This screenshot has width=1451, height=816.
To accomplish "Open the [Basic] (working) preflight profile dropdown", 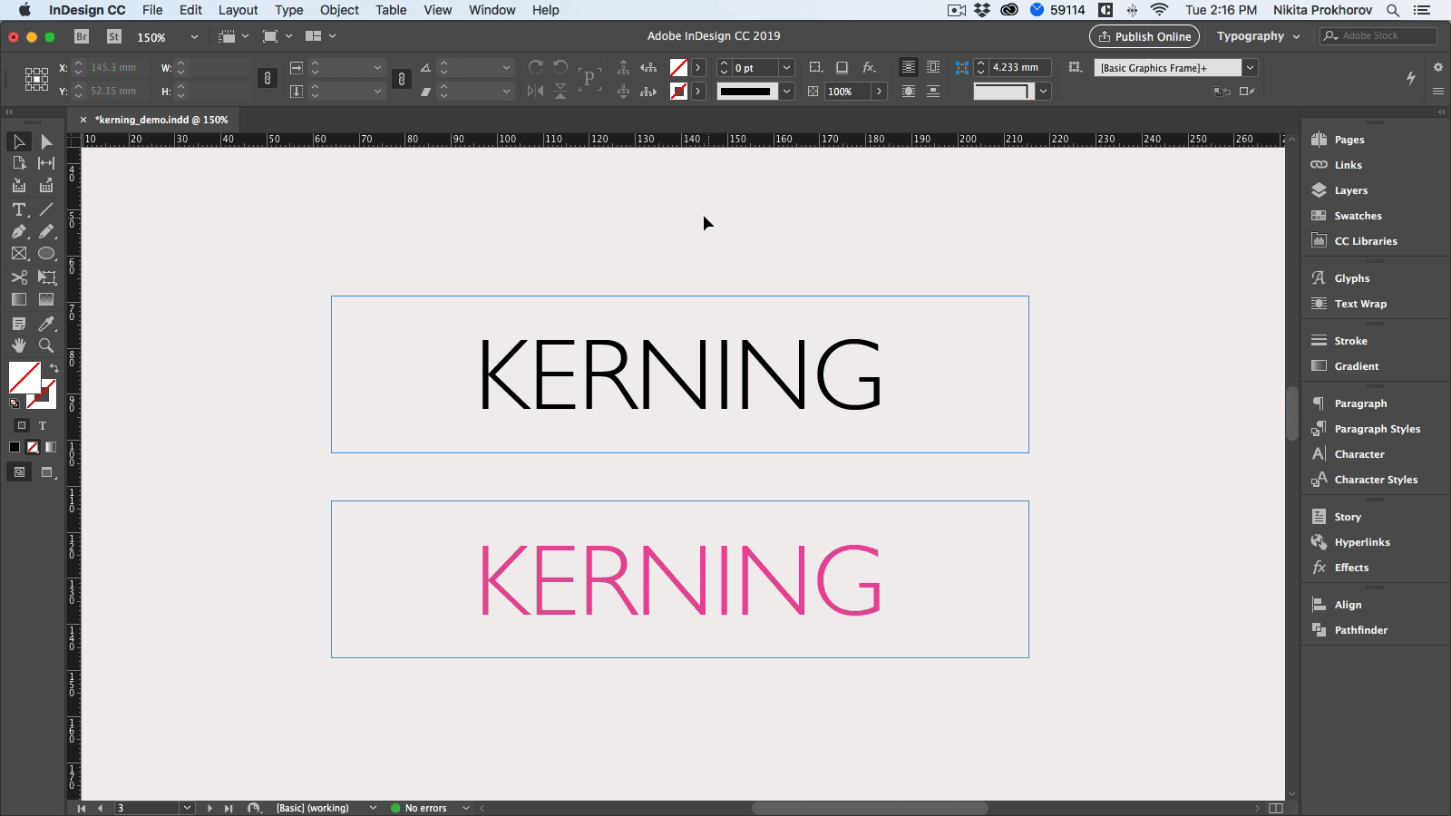I will coord(372,808).
